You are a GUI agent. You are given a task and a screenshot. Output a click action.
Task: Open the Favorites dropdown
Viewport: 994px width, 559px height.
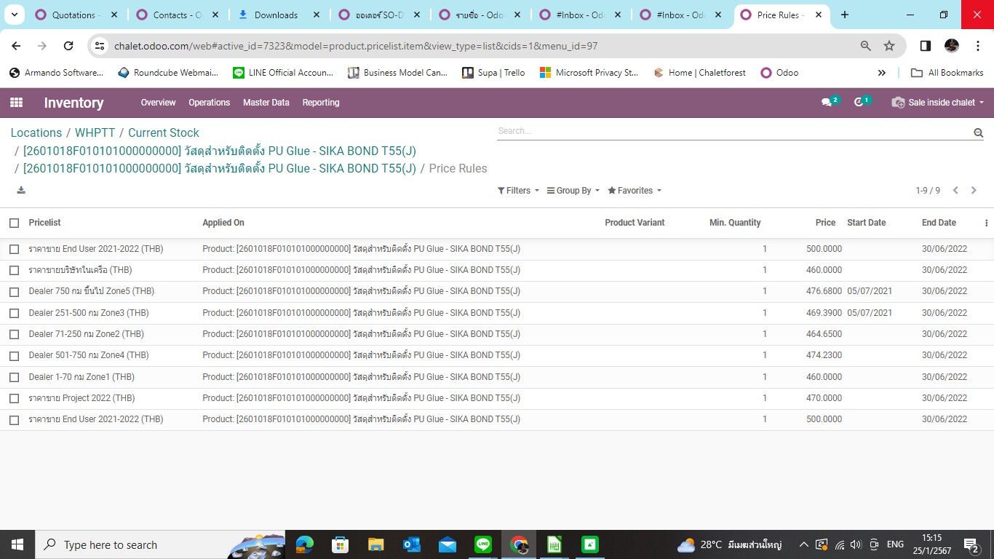(x=635, y=191)
